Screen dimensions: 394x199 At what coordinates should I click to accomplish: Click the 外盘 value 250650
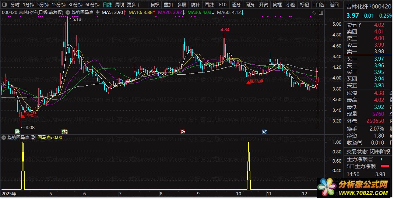pos(375,121)
